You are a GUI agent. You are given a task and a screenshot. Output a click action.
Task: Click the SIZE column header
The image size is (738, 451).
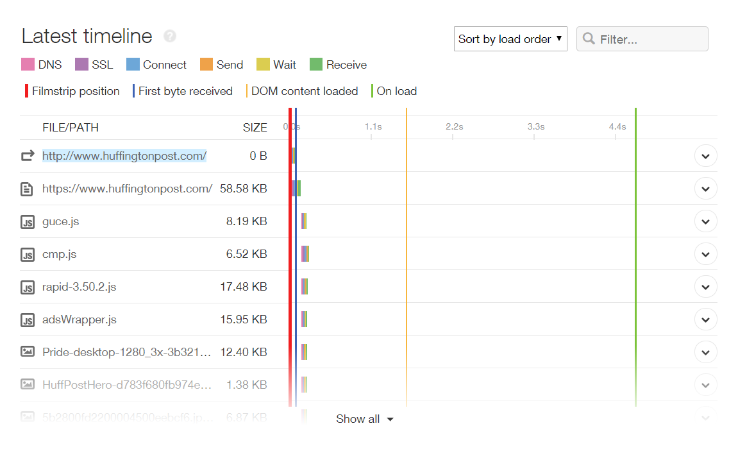point(255,127)
